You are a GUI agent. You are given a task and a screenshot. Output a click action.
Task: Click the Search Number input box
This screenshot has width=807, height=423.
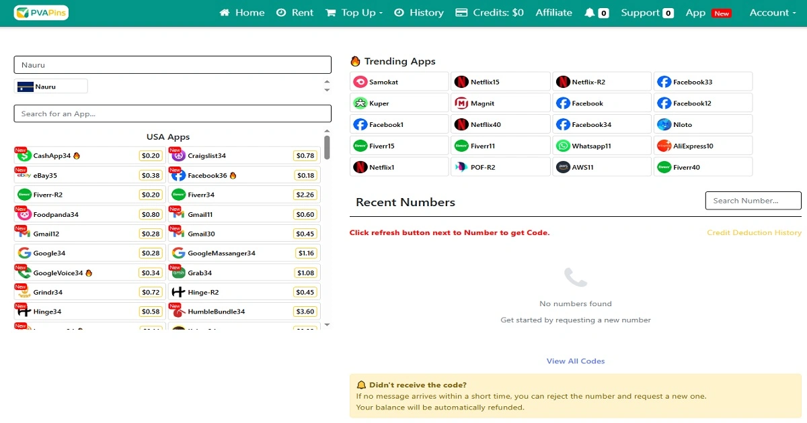coord(753,201)
